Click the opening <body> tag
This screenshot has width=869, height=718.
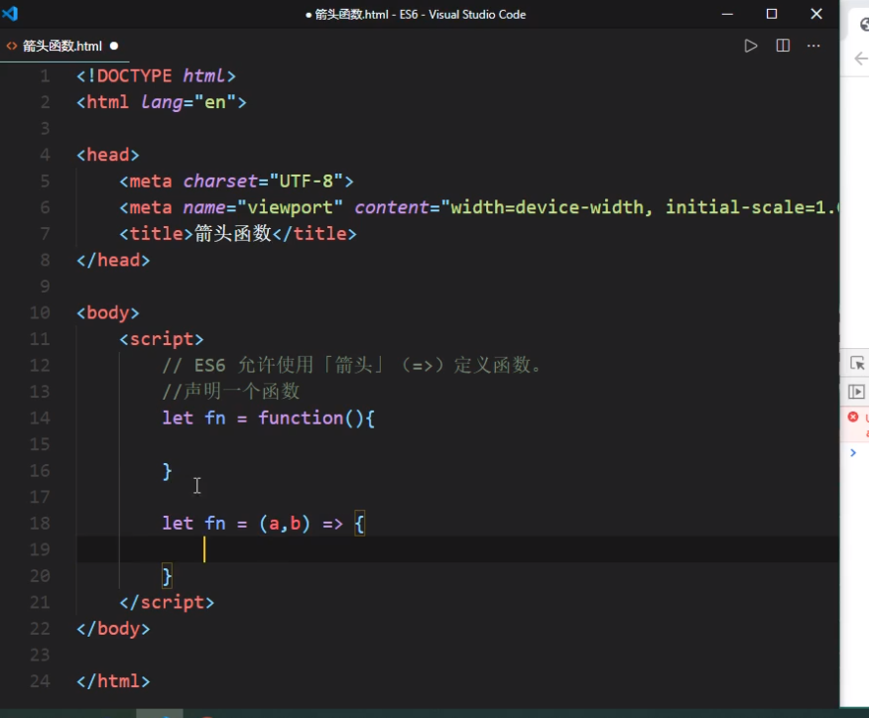coord(108,312)
